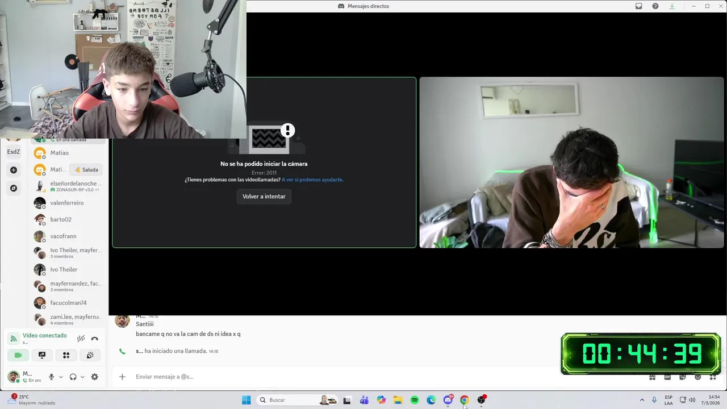Open A ver si podemos ayudarte link
Image resolution: width=727 pixels, height=409 pixels.
[x=312, y=180]
